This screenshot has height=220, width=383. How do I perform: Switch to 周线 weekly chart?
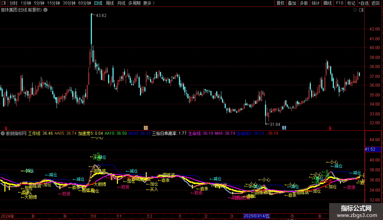pyautogui.click(x=110, y=3)
